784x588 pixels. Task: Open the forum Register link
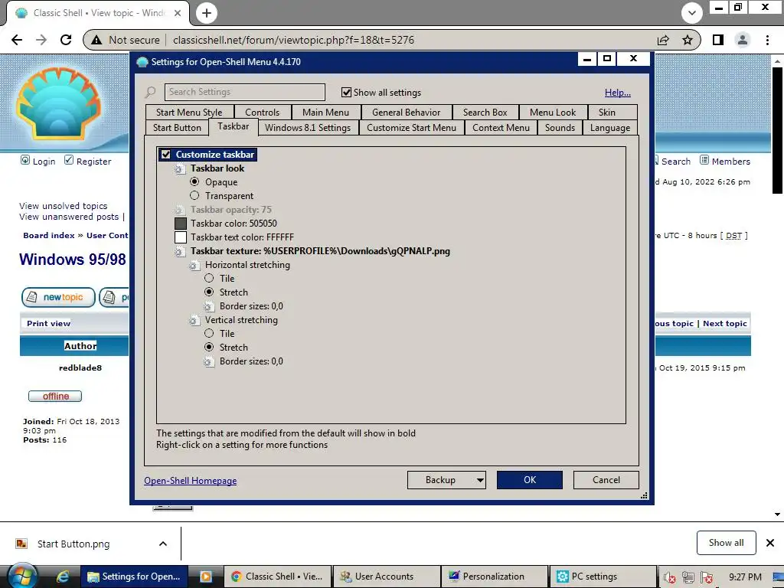[93, 162]
